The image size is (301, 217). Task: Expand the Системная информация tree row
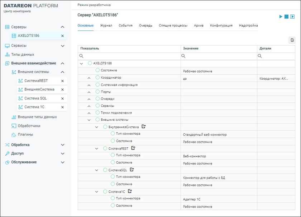click(89, 85)
